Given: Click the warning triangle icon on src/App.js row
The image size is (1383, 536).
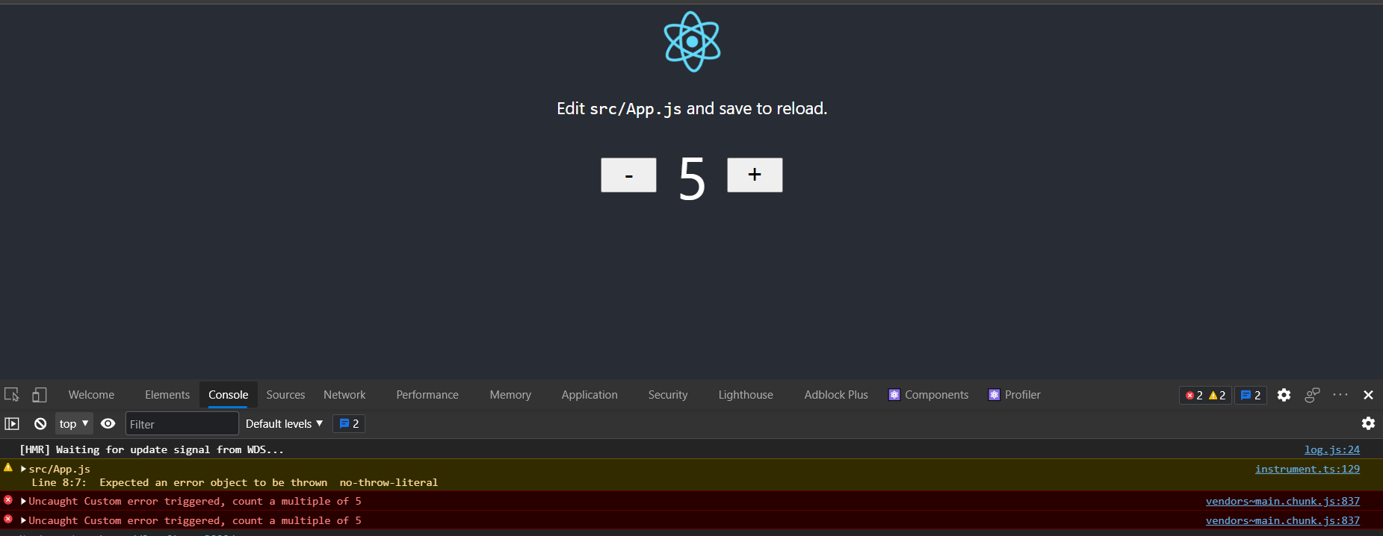Looking at the screenshot, I should (8, 467).
